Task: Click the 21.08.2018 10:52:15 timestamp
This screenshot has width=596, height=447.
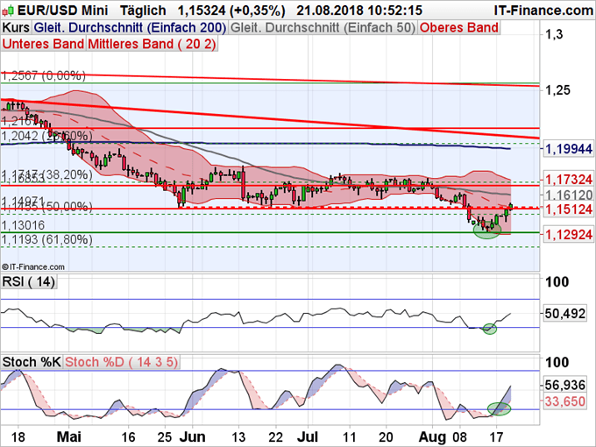Action: pyautogui.click(x=359, y=11)
